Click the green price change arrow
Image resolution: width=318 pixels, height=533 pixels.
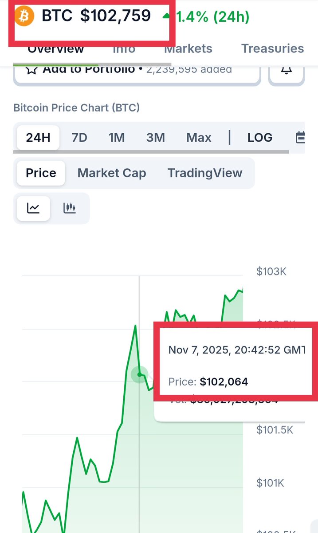166,16
